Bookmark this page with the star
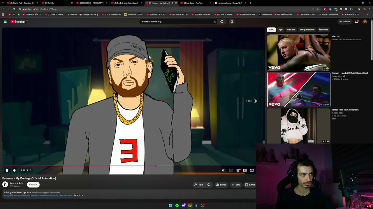373x209 pixels. [318, 9]
